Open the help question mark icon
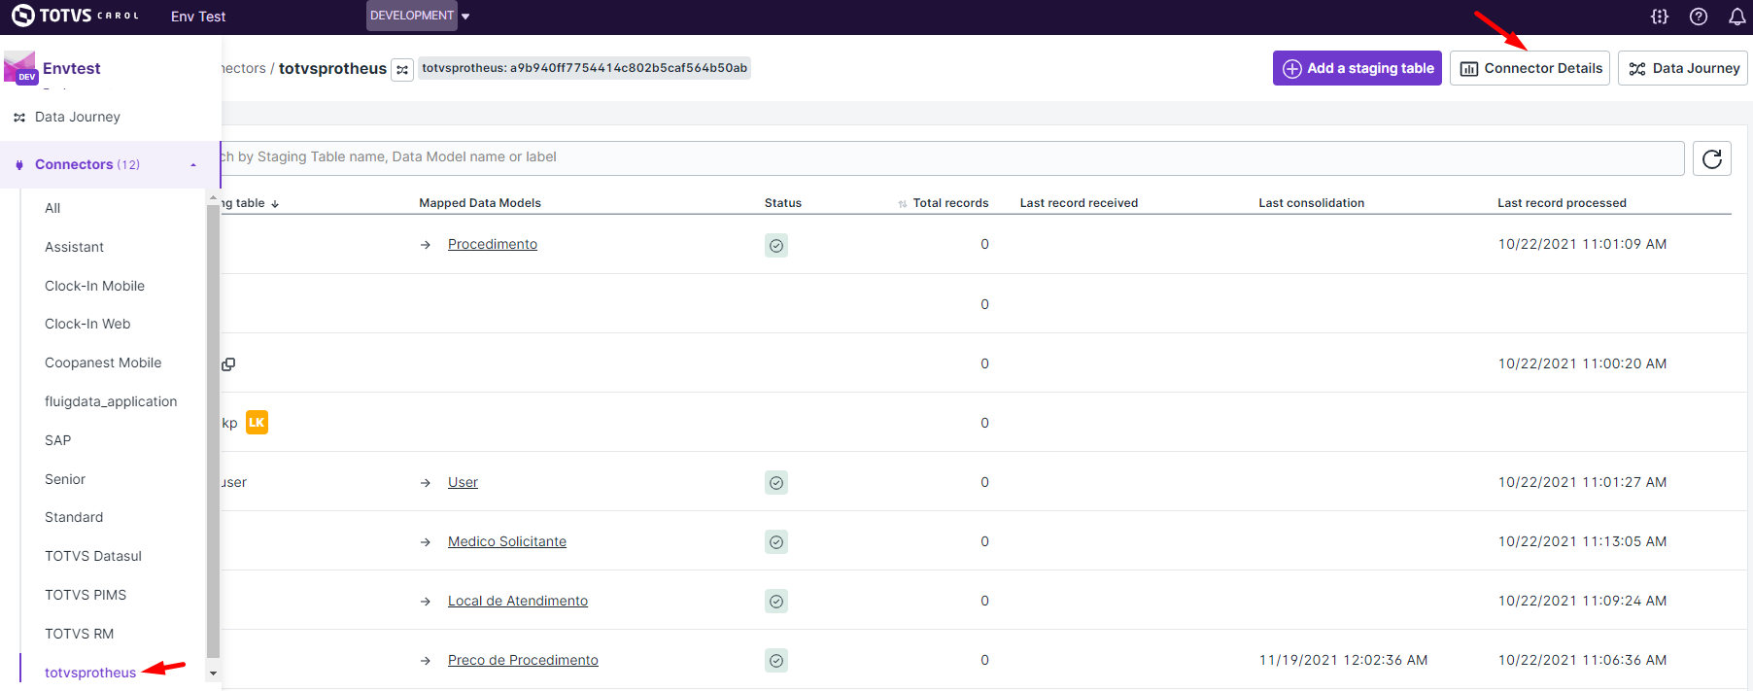Viewport: 1753px width, 691px height. point(1699,17)
